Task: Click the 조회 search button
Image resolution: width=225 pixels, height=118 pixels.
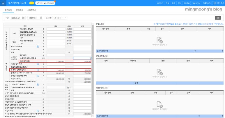Action: tap(218, 18)
